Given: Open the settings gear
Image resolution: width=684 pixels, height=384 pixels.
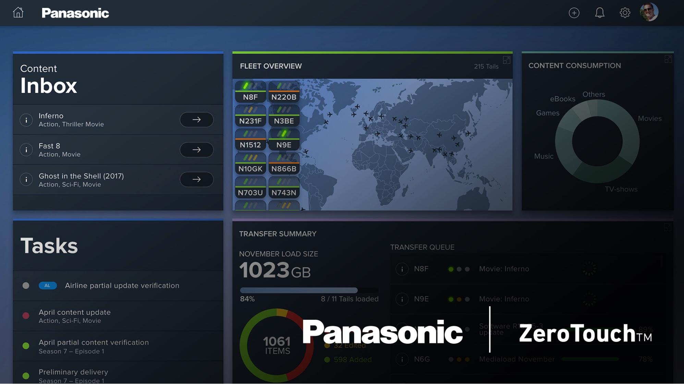Looking at the screenshot, I should click(x=625, y=13).
